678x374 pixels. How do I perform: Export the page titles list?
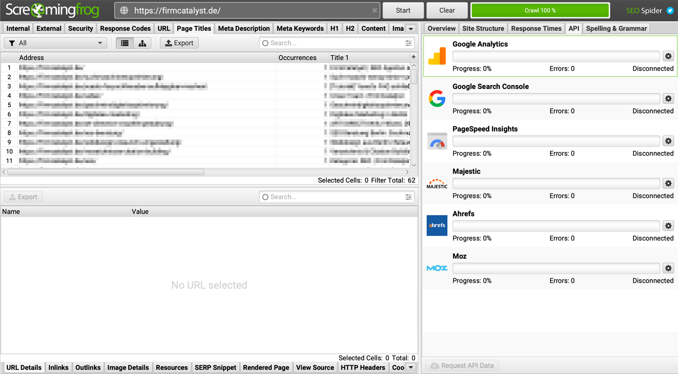(x=179, y=43)
